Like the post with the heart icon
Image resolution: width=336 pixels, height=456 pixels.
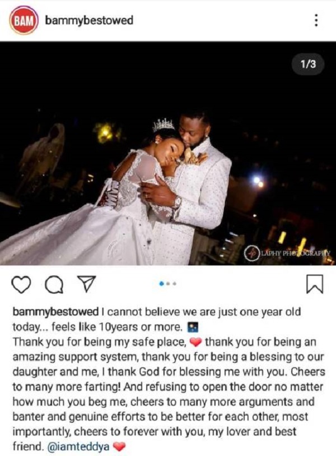click(x=21, y=284)
